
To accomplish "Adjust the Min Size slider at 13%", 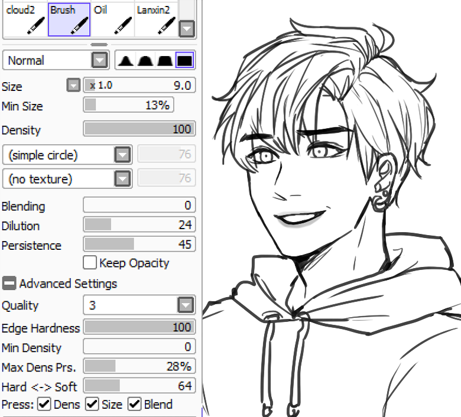I will (x=128, y=105).
